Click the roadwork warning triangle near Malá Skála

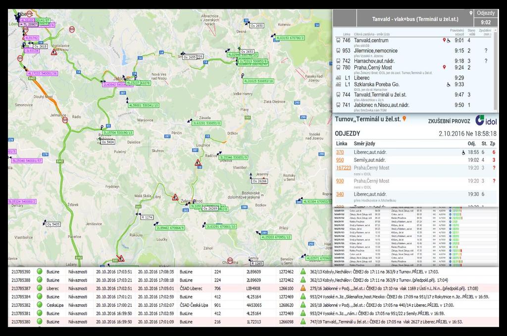pos(175,197)
